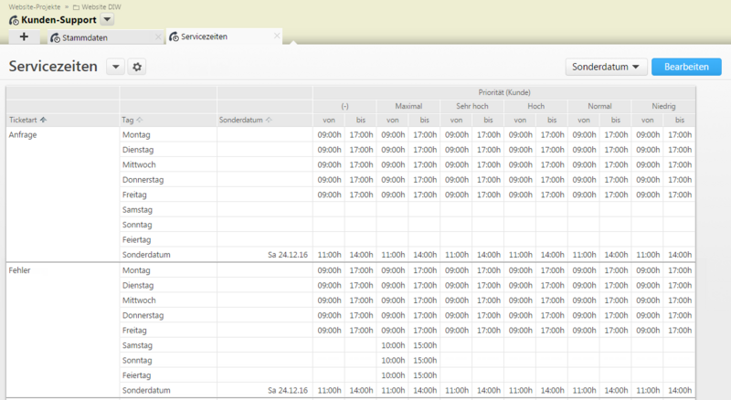Click the Website DIW folder icon

(x=76, y=7)
